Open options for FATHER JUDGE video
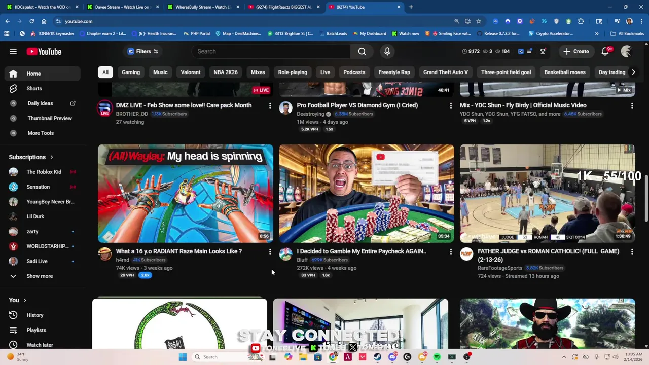Viewport: 649px width, 365px height. pos(632,252)
